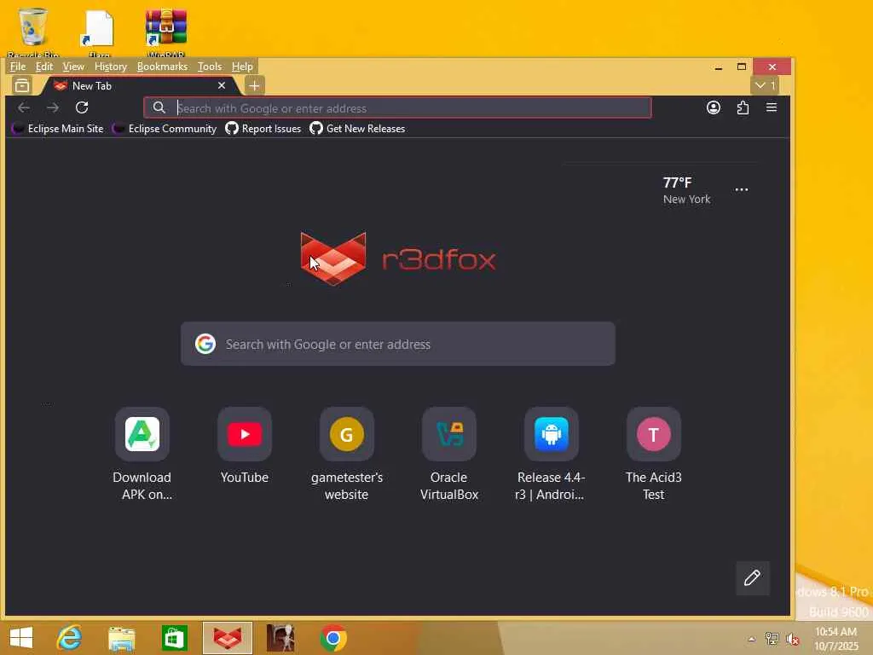Maximize the r3dfox window

(x=742, y=67)
